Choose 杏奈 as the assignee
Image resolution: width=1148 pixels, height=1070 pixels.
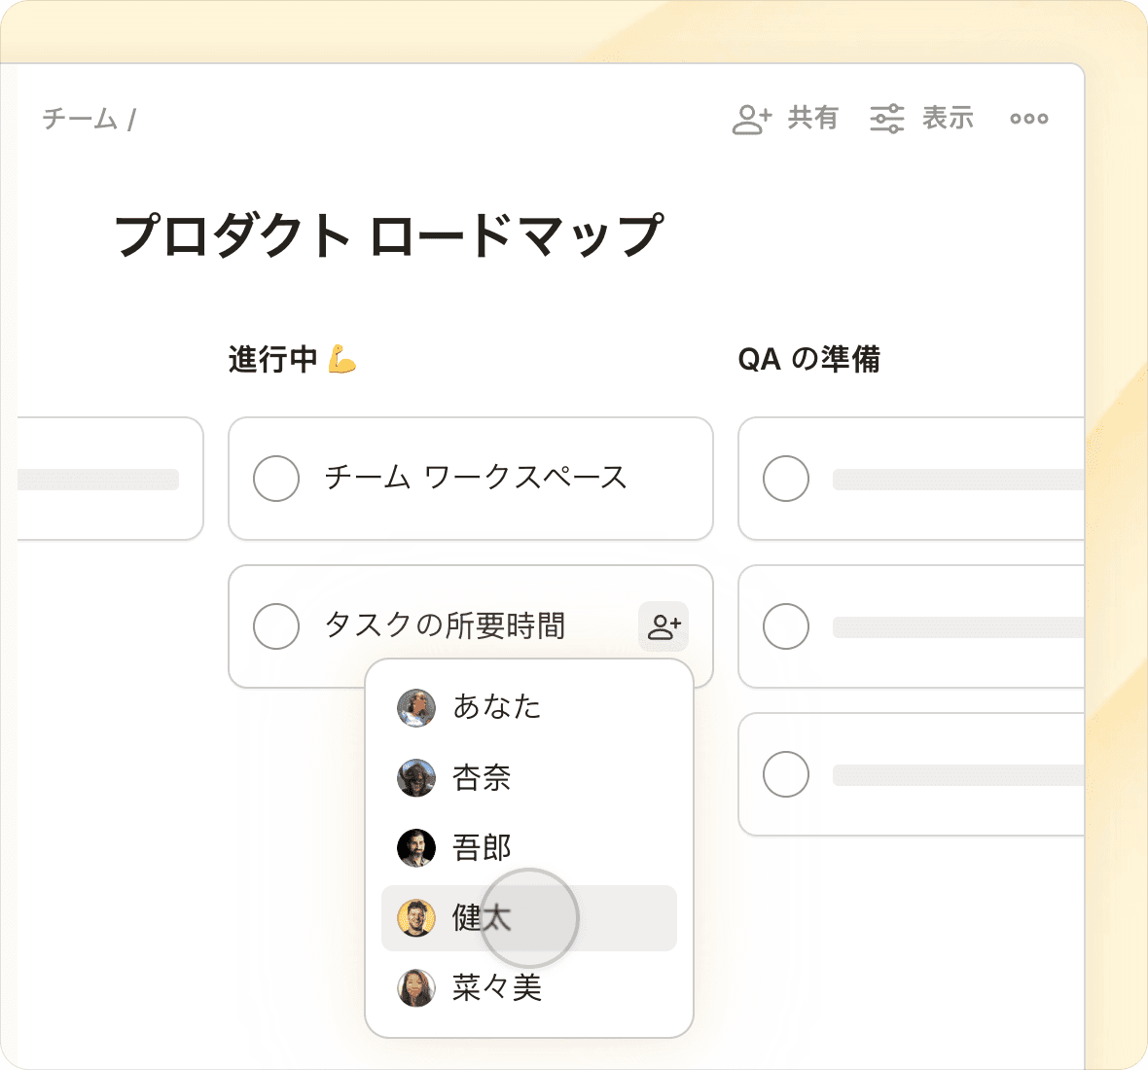click(482, 778)
